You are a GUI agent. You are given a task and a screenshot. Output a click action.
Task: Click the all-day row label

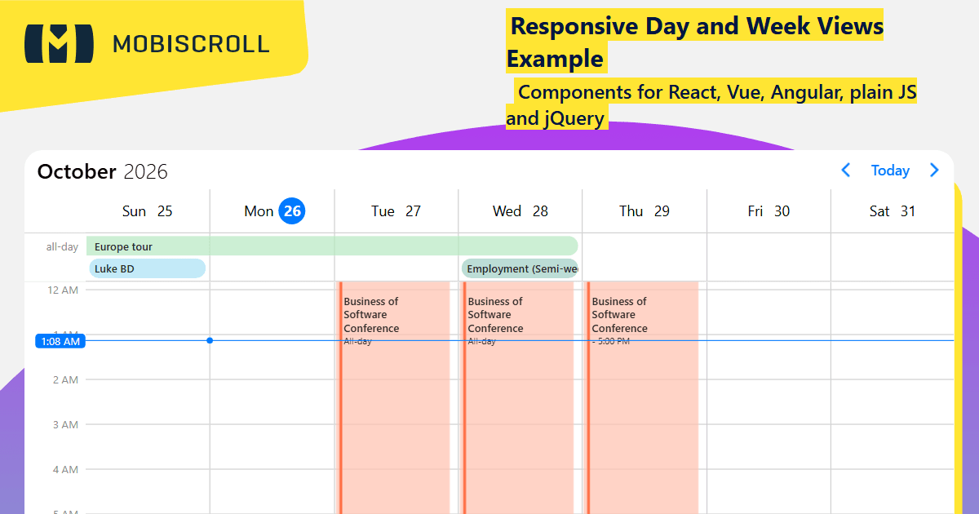(62, 246)
